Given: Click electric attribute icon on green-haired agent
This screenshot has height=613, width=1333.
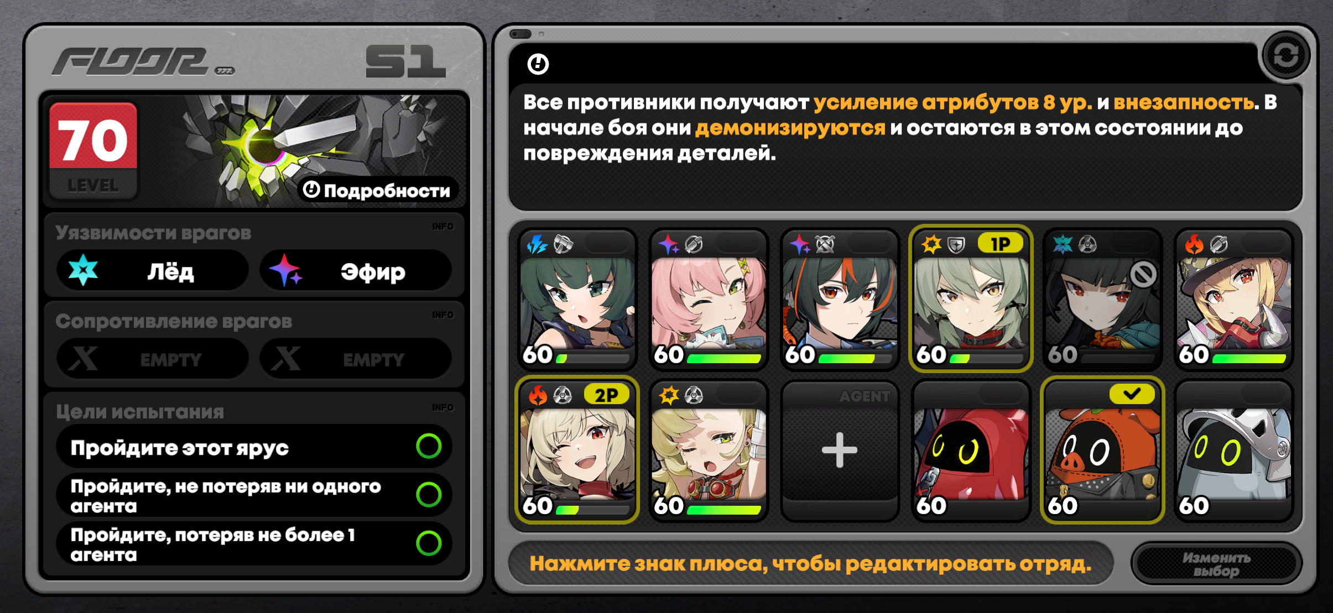Looking at the screenshot, I should (537, 244).
